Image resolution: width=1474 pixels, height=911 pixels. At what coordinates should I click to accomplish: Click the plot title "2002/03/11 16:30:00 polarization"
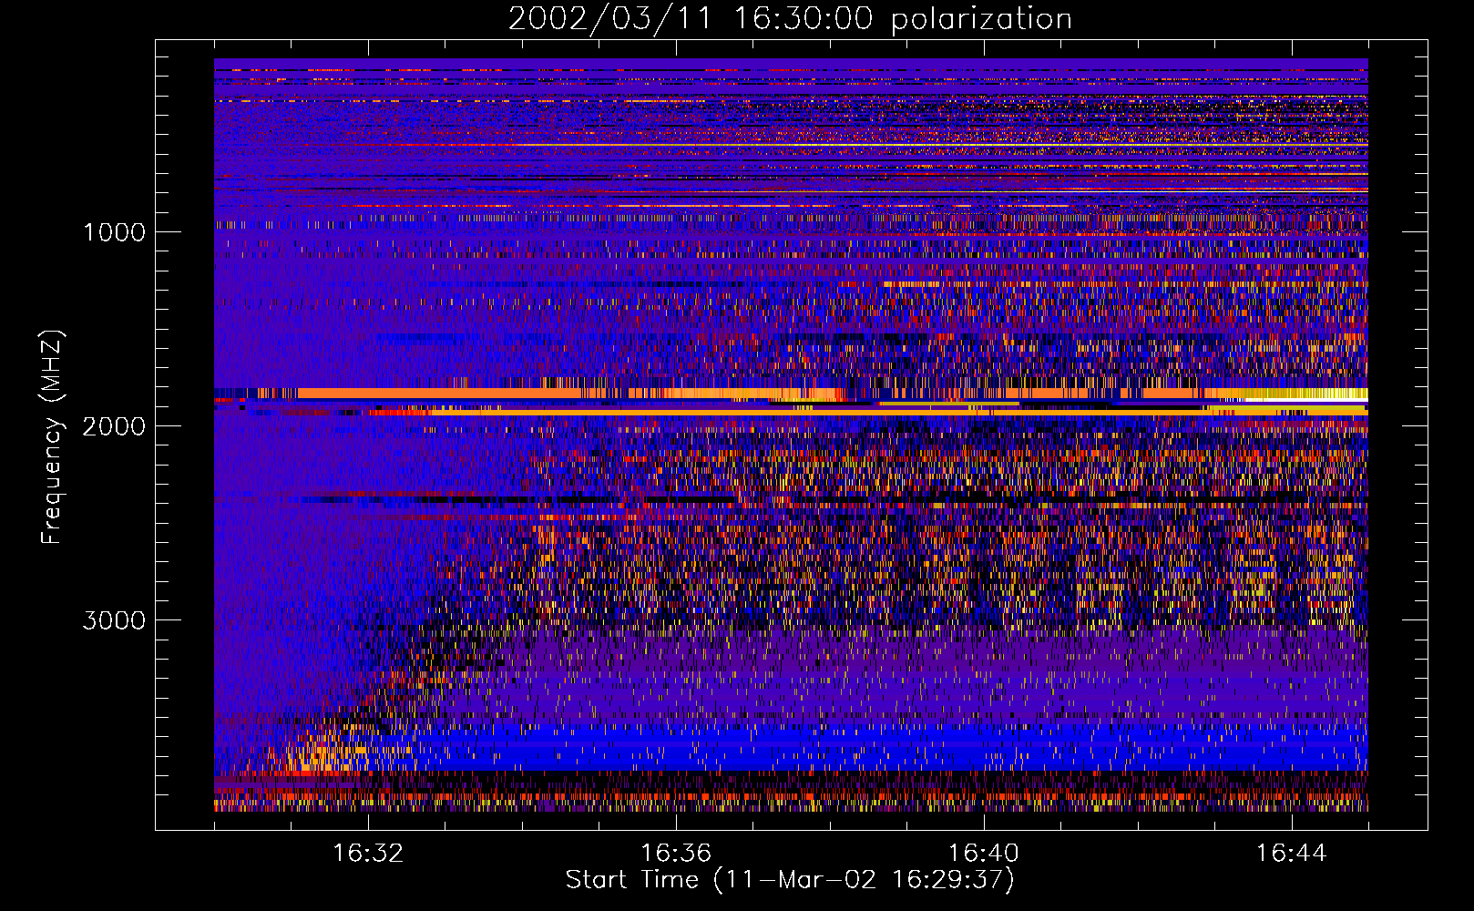(x=790, y=19)
